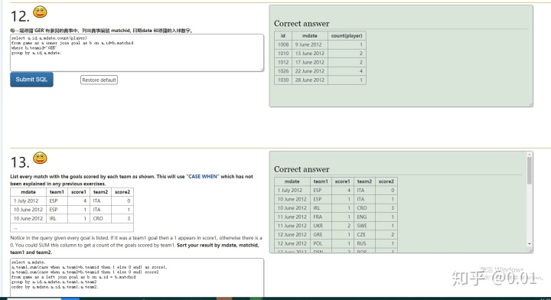The width and height of the screenshot is (551, 300).
Task: Click the resize grip of question 12 textarea
Action: tap(262, 70)
